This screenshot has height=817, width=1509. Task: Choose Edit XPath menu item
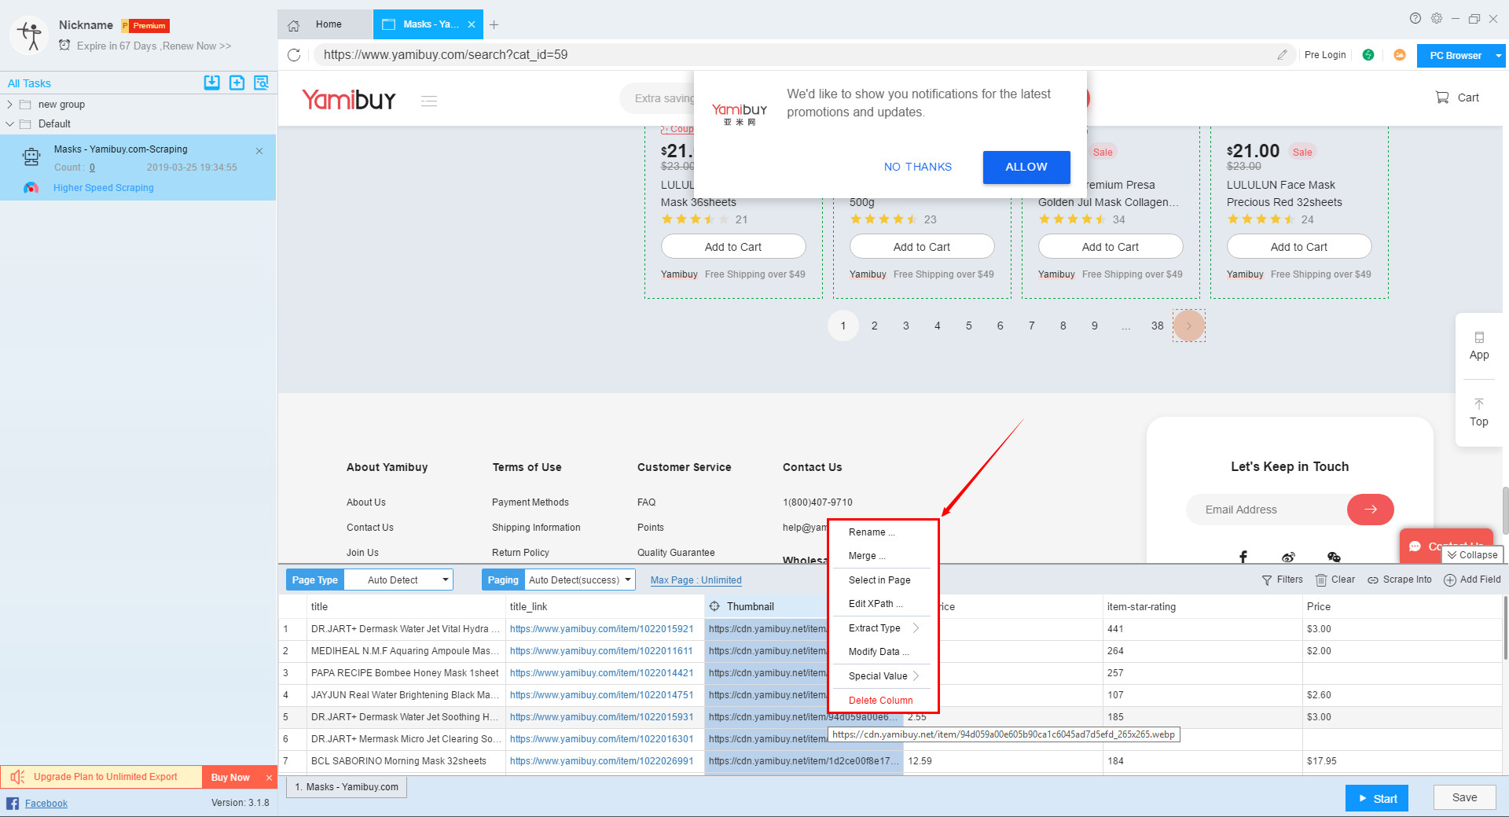(876, 604)
